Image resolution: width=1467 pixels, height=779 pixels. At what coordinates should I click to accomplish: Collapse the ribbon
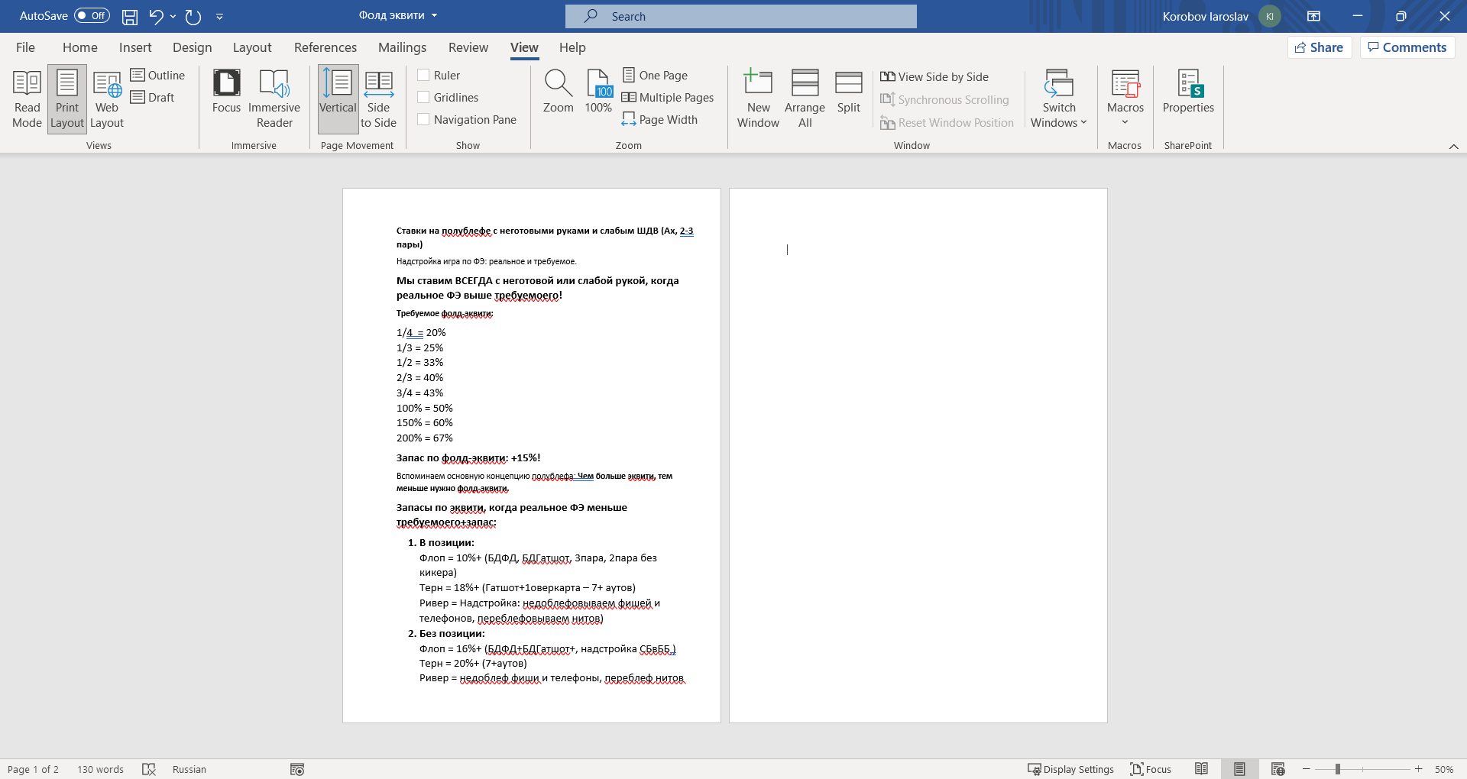pos(1453,146)
